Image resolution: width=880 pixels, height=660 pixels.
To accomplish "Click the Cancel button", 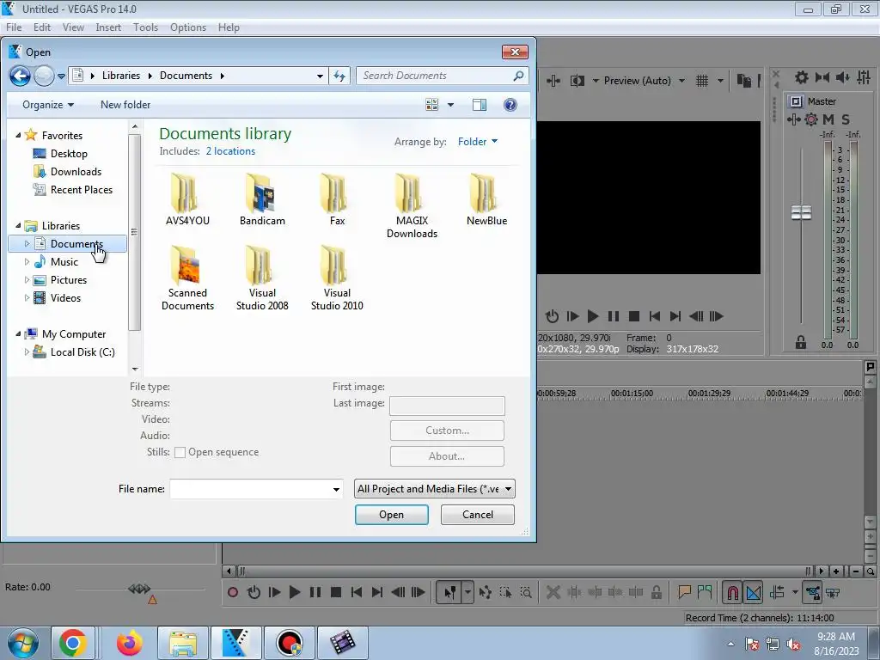I will click(478, 515).
